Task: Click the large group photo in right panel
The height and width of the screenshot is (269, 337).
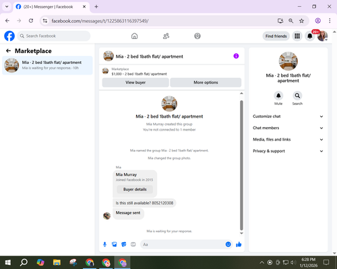Action: pos(288,61)
